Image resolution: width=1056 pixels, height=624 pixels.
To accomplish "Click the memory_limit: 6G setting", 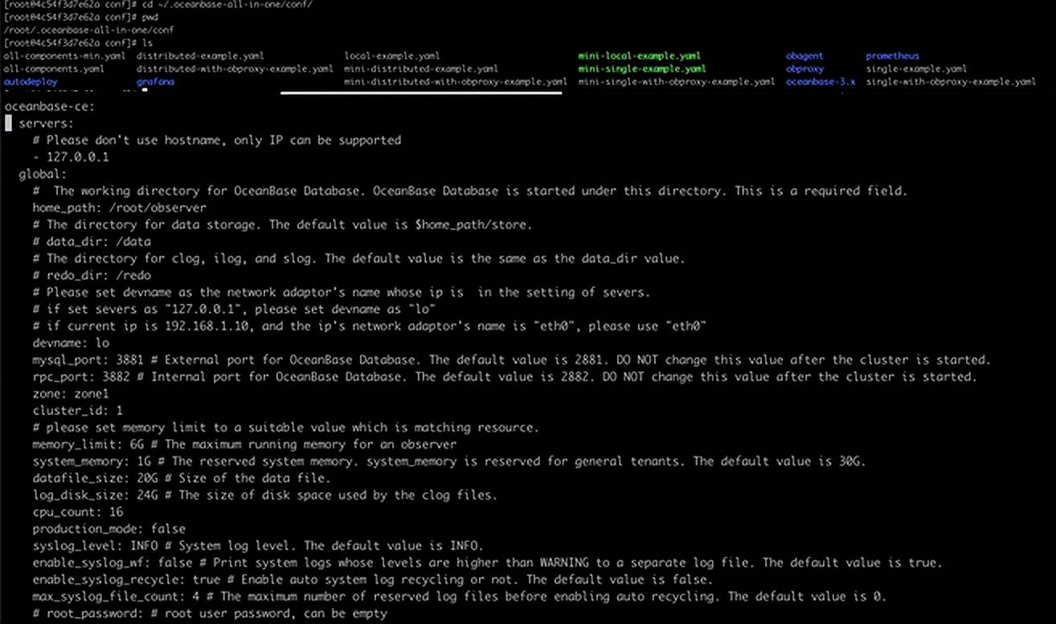I will (88, 444).
